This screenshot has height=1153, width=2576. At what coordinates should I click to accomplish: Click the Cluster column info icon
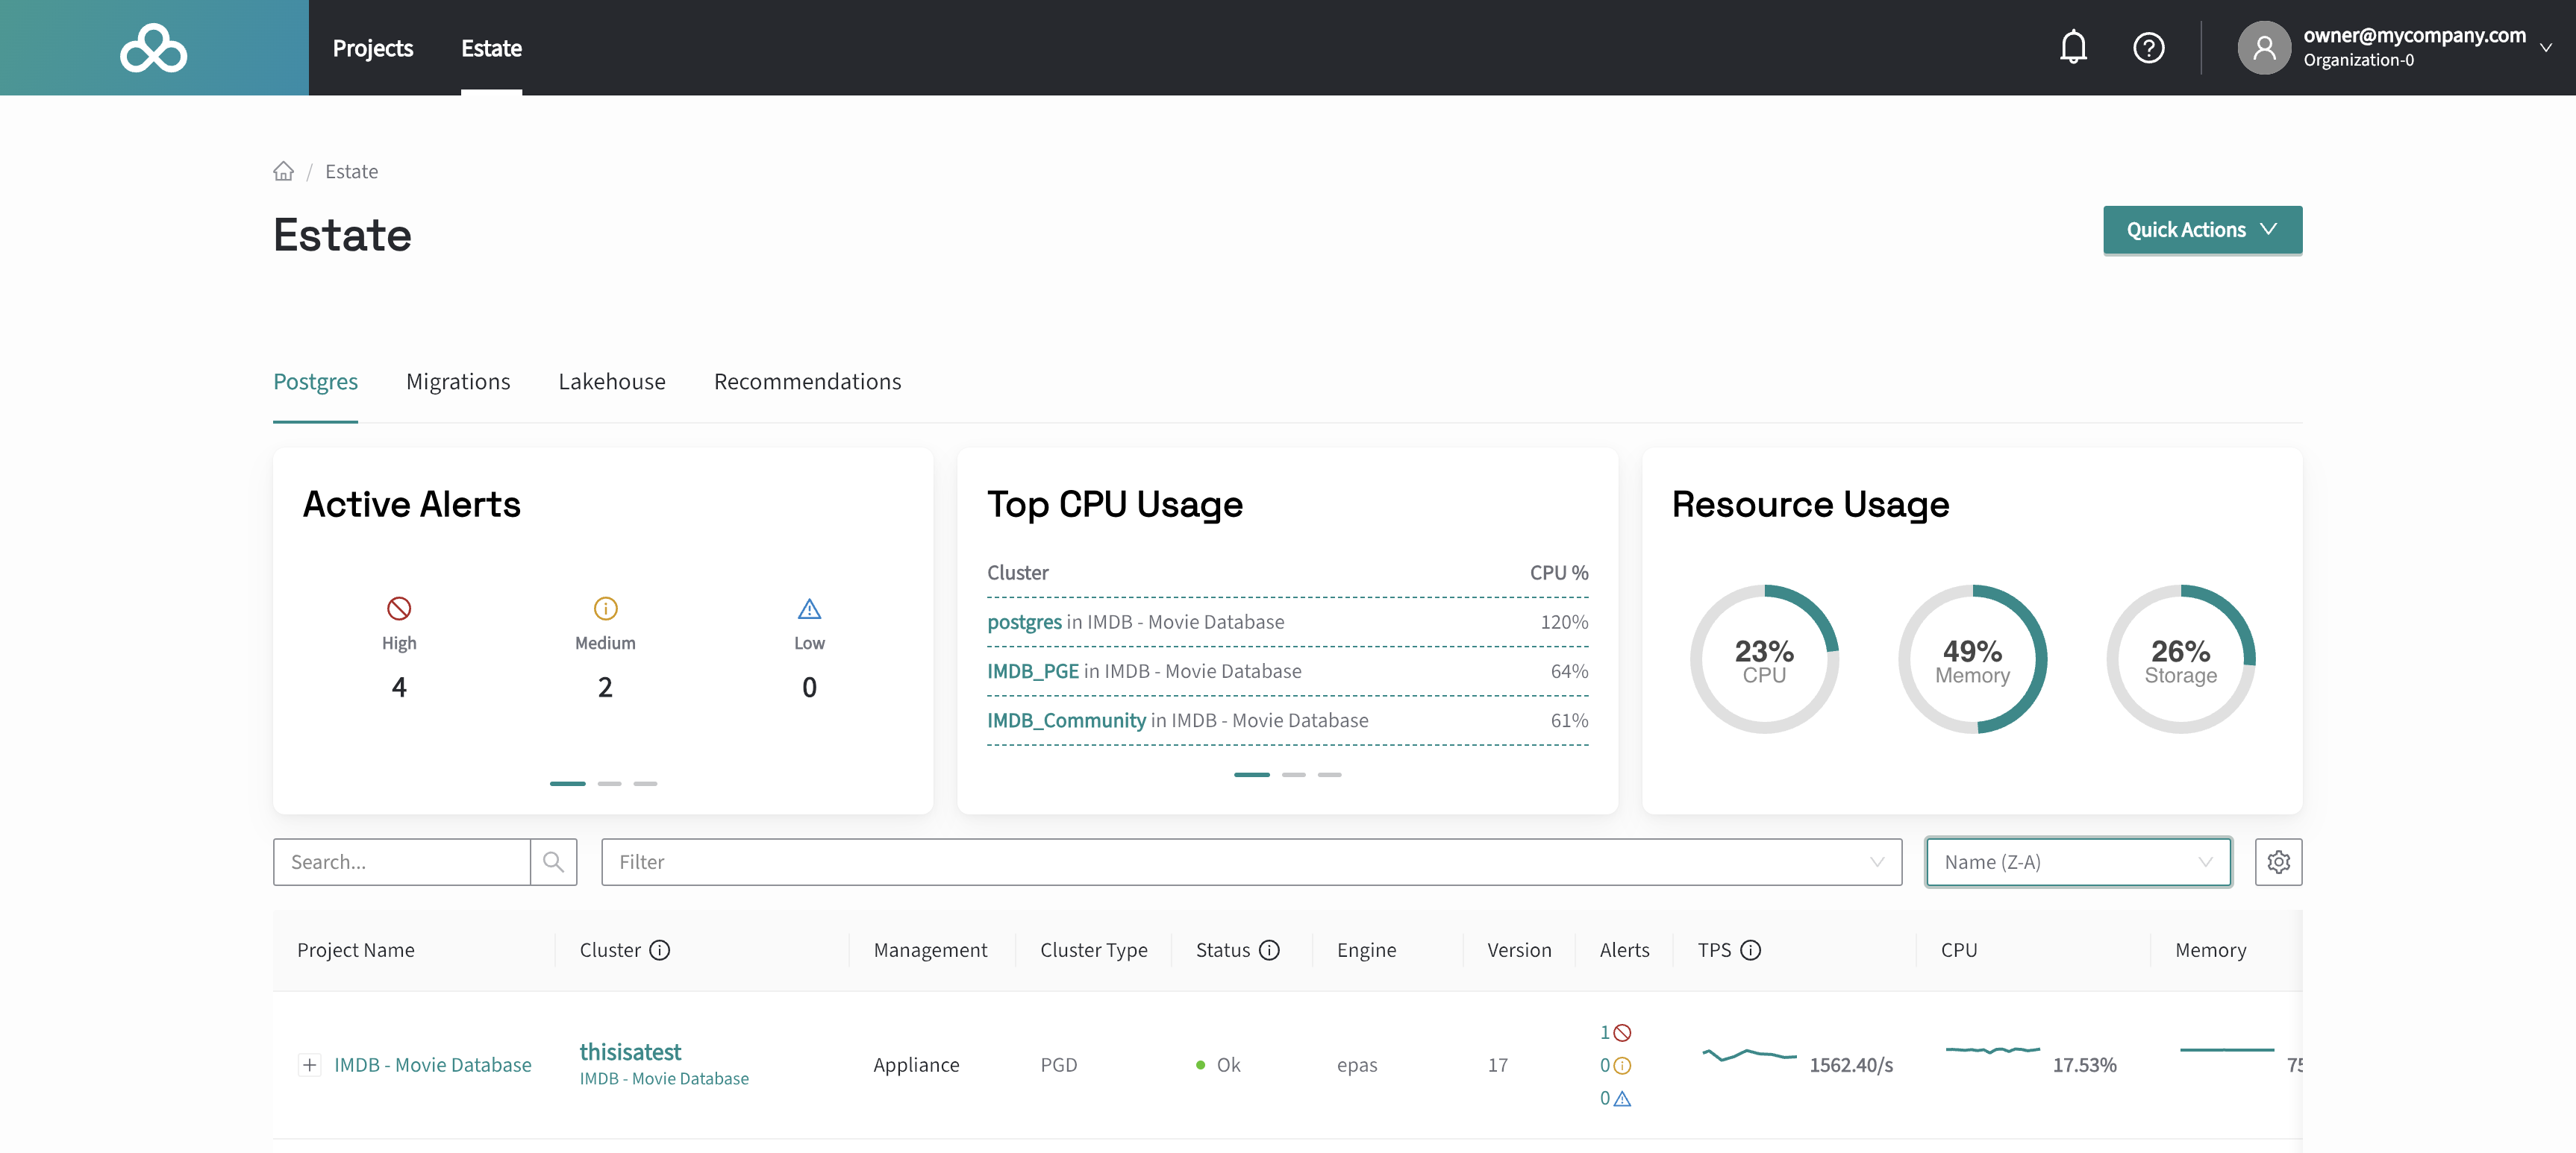click(x=660, y=950)
